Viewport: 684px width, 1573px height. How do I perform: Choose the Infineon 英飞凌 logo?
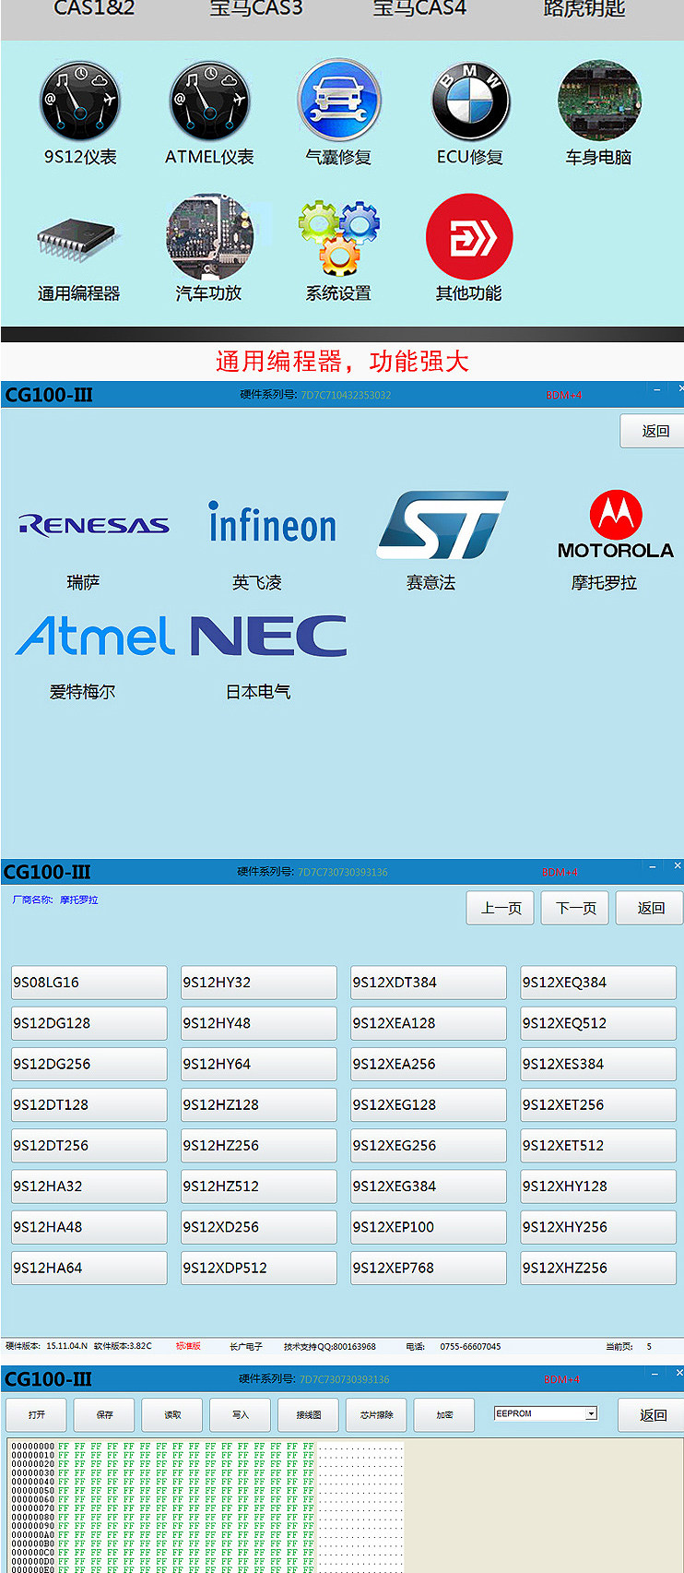coord(272,523)
